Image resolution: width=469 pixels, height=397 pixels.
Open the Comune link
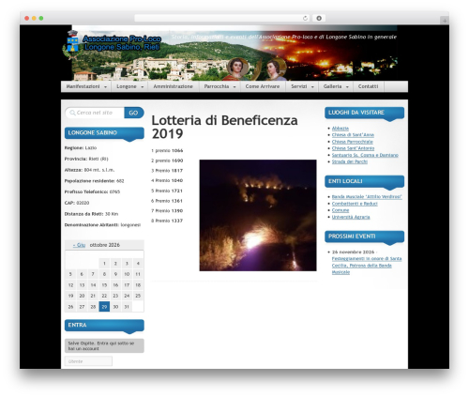point(340,210)
